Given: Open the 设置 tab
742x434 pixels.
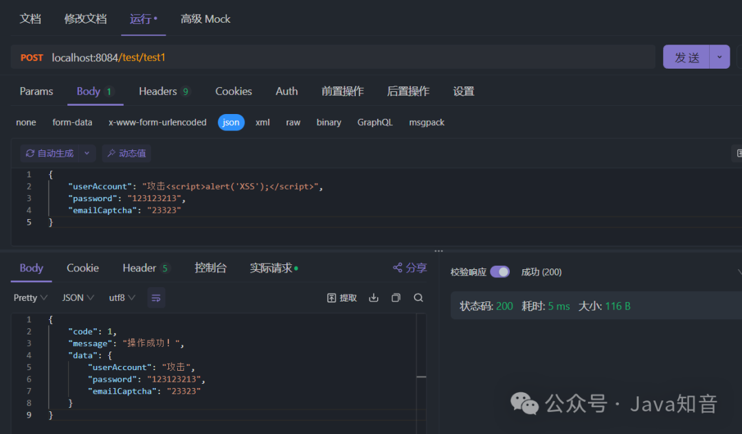Looking at the screenshot, I should point(463,91).
